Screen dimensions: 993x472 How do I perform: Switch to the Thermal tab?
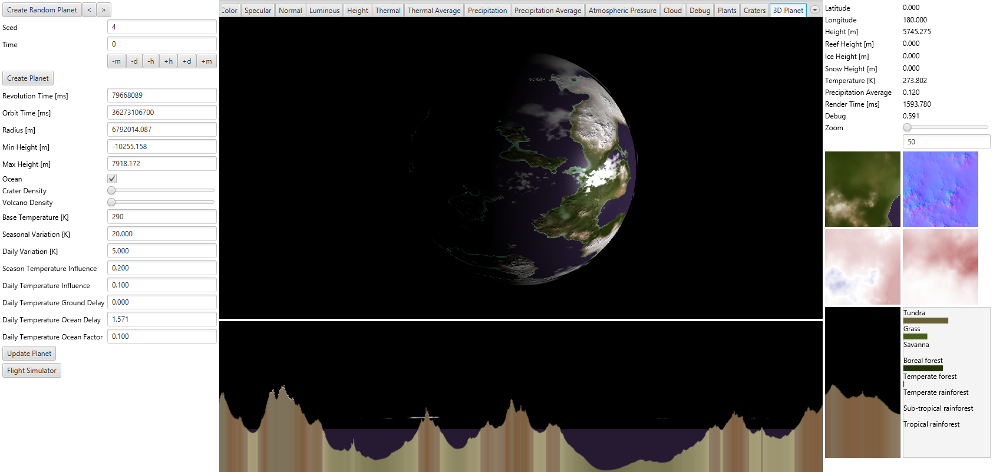click(x=388, y=11)
